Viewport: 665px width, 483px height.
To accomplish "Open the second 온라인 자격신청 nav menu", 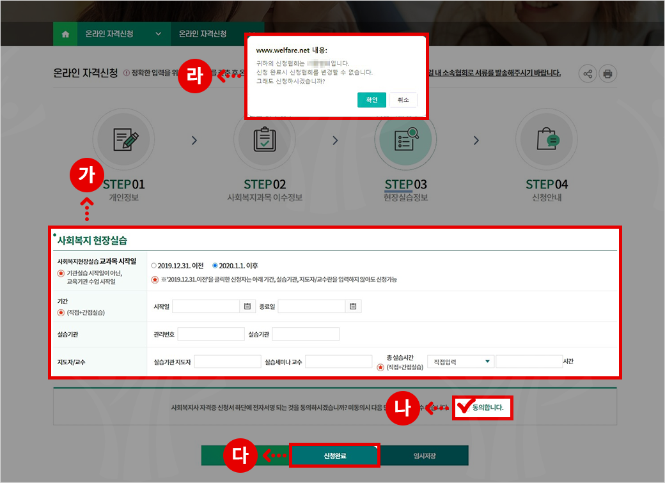I will [203, 34].
